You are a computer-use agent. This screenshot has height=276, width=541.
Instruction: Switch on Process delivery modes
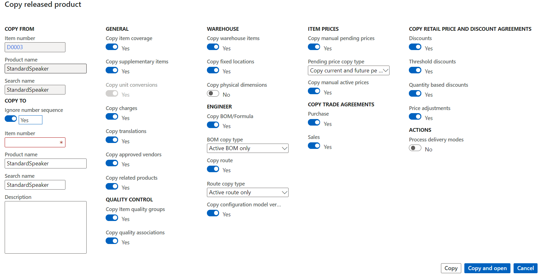415,148
